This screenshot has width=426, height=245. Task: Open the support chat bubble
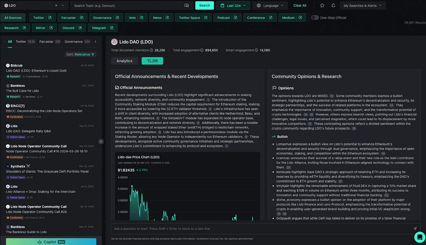(x=419, y=237)
